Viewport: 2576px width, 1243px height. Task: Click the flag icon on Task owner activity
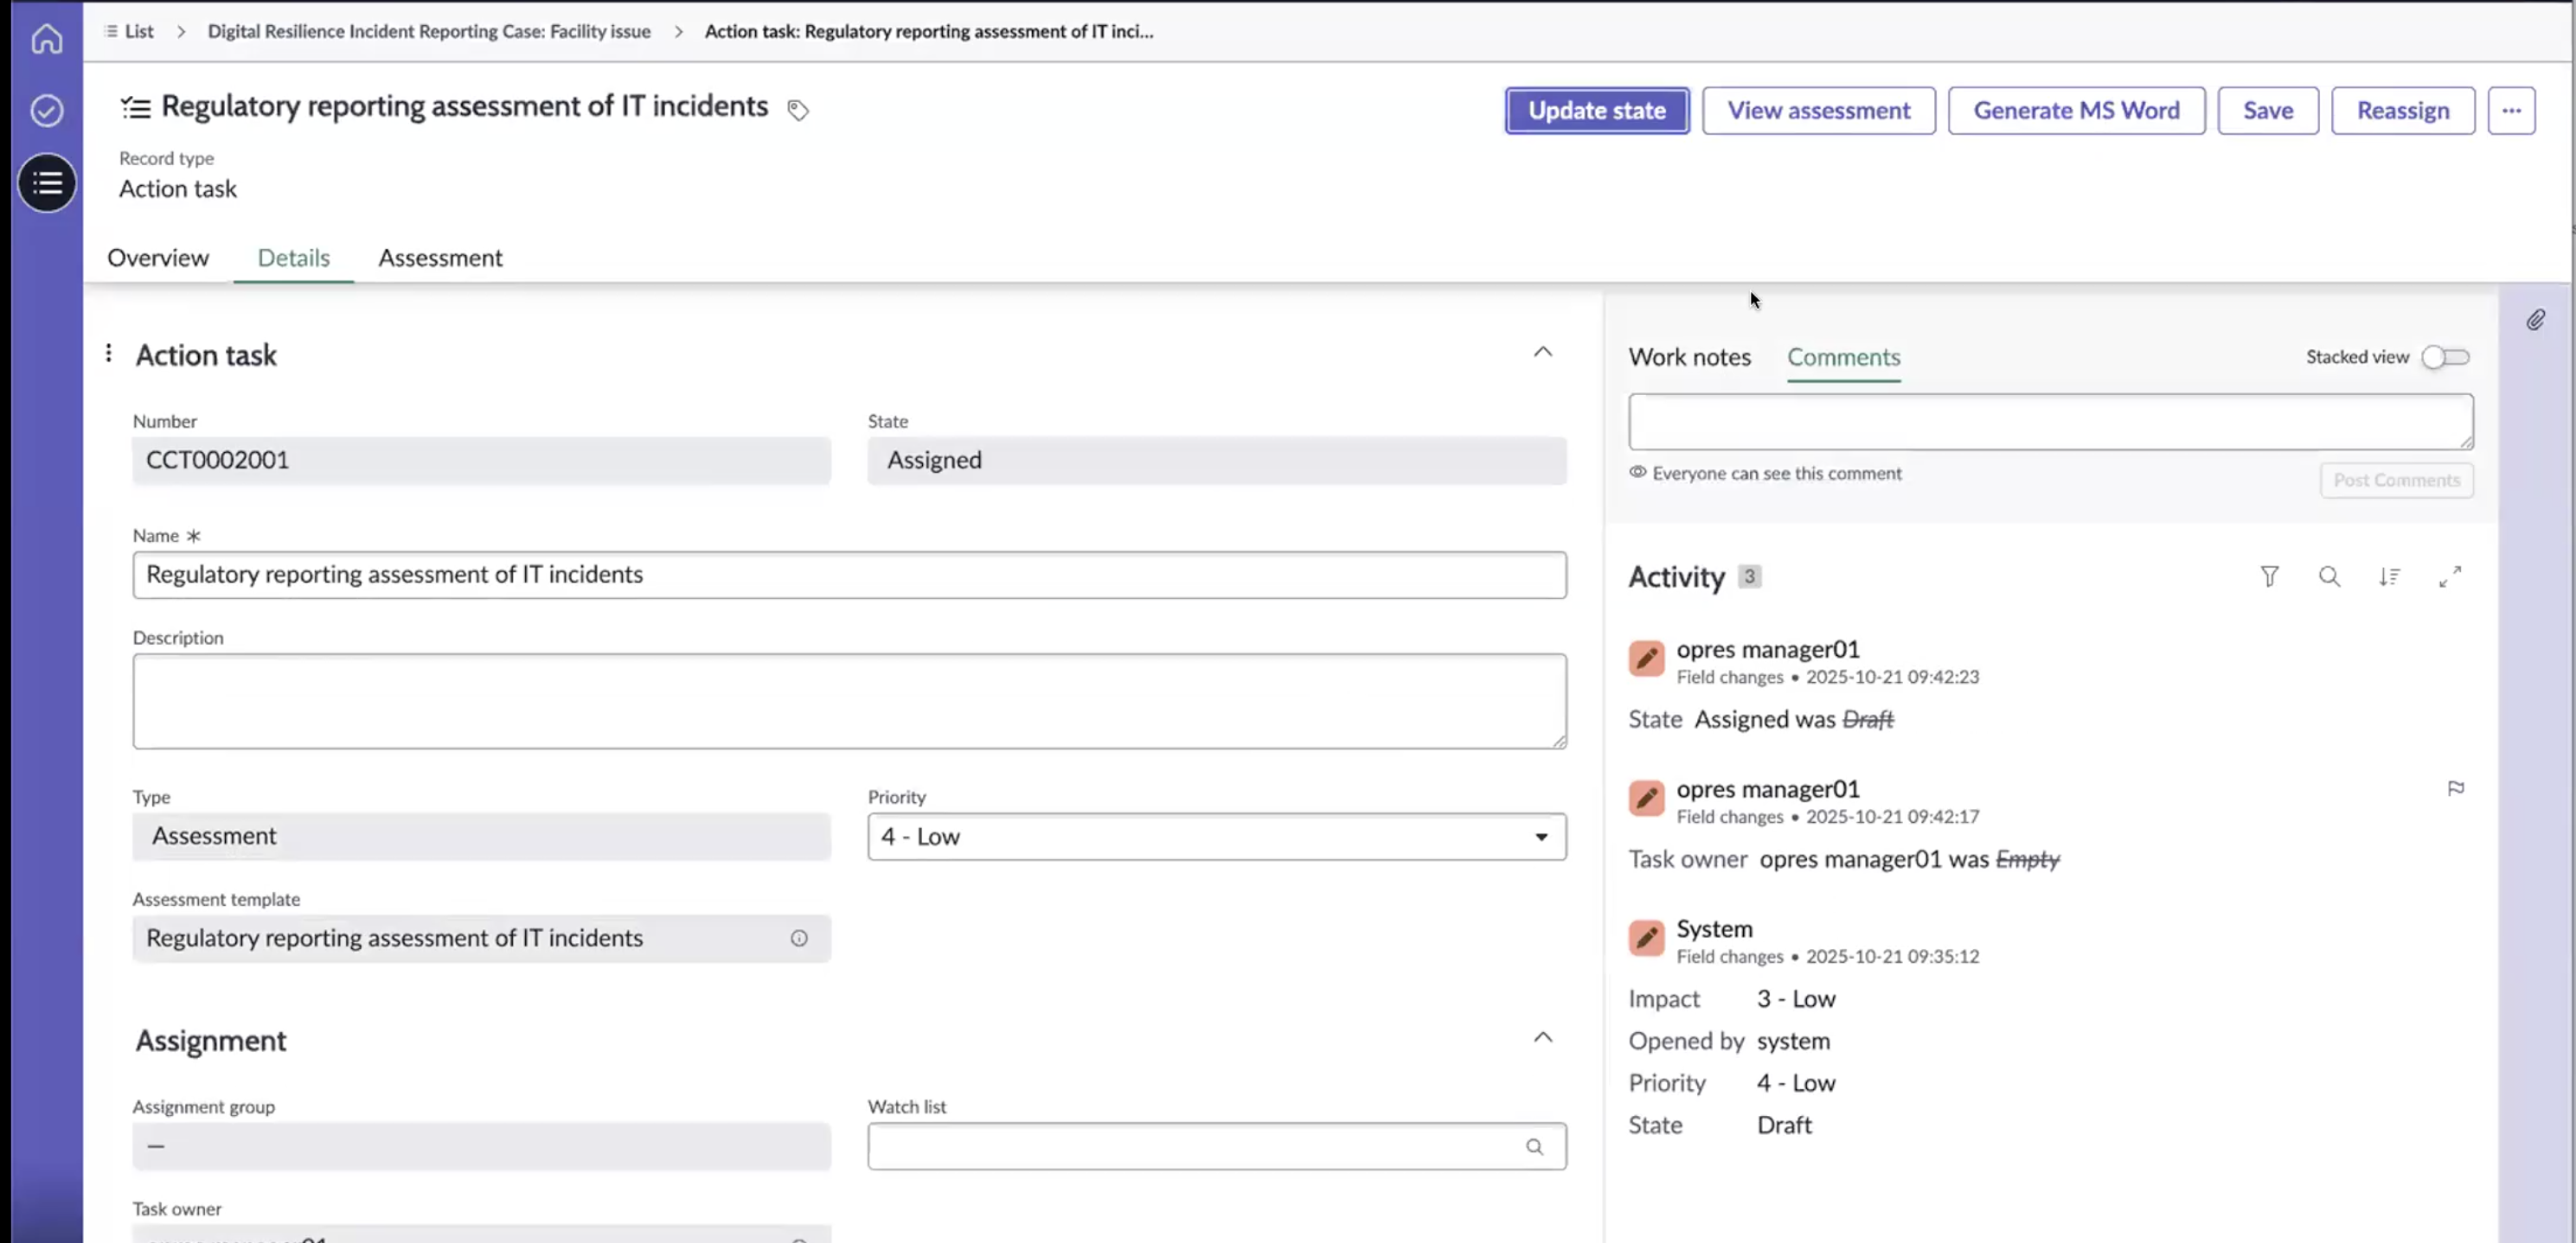2455,788
